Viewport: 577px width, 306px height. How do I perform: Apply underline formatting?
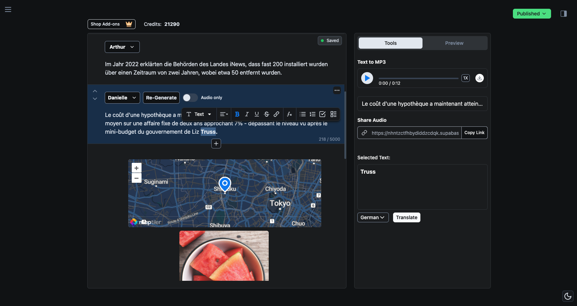click(257, 114)
